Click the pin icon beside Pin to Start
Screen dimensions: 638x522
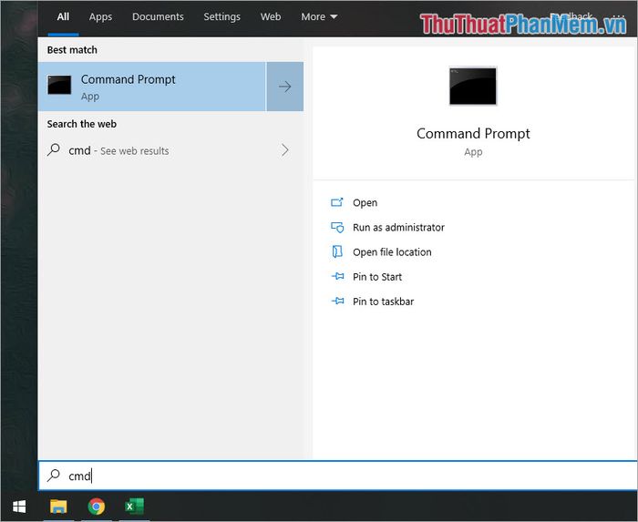pos(338,276)
